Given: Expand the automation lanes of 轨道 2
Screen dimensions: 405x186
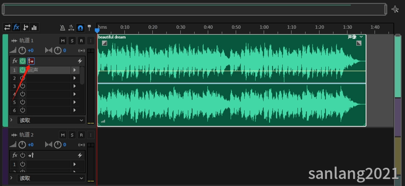Looking at the screenshot, I should point(11,178).
